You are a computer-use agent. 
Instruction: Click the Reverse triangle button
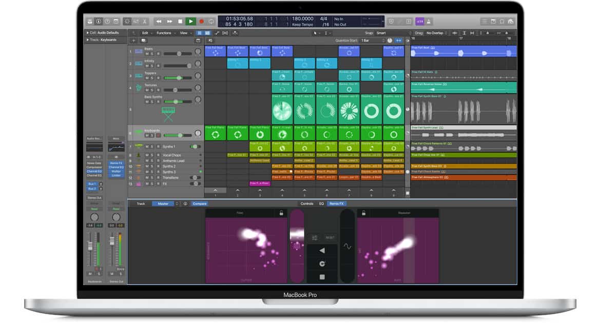coord(322,251)
